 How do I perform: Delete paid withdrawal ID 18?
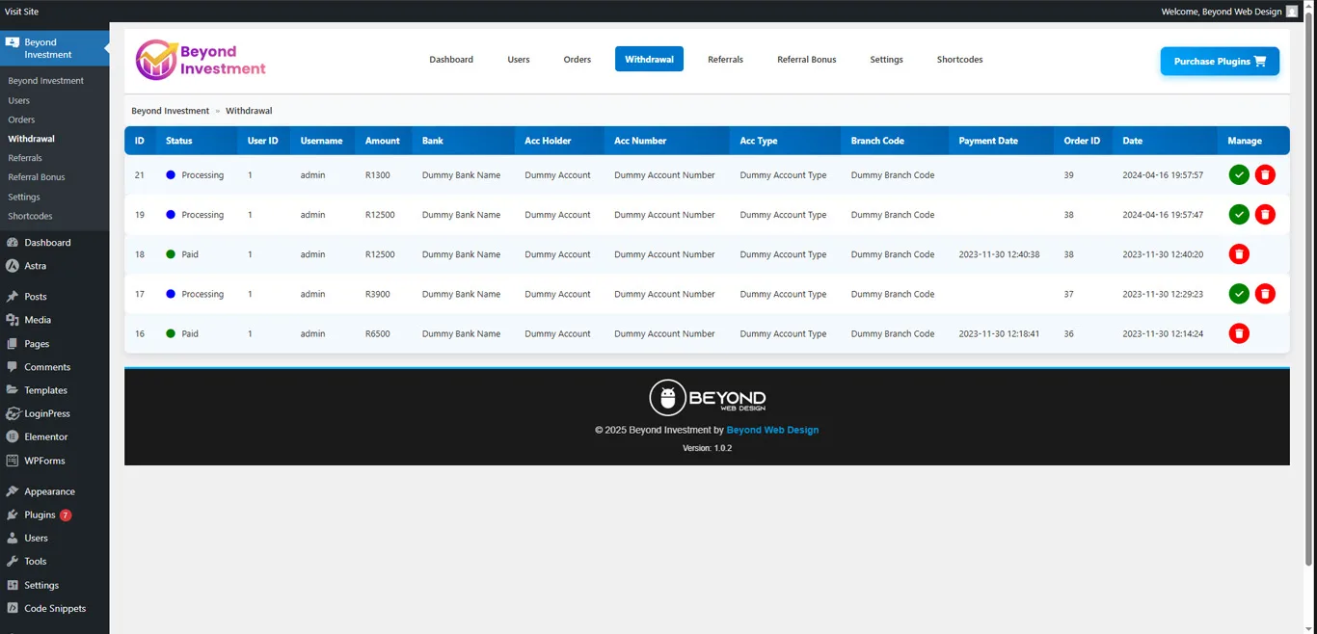coord(1239,254)
